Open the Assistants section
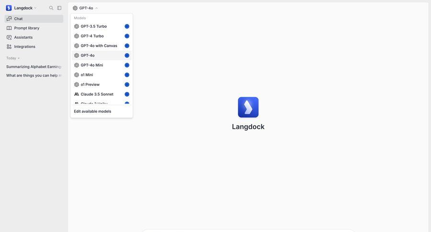This screenshot has height=232, width=431. (34, 37)
